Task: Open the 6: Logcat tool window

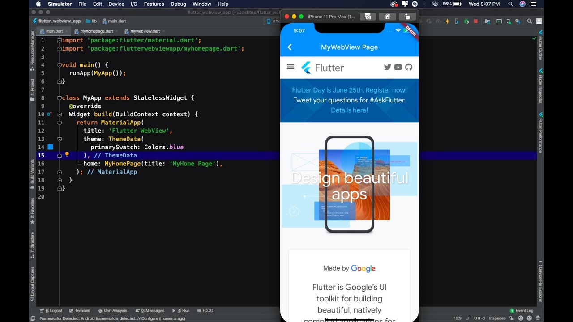Action: click(x=51, y=310)
